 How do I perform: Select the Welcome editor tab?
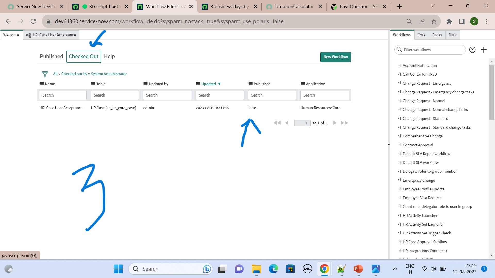(11, 35)
